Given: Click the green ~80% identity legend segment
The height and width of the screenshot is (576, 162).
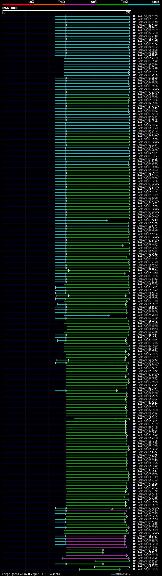Looking at the screenshot, I should 112,5.
